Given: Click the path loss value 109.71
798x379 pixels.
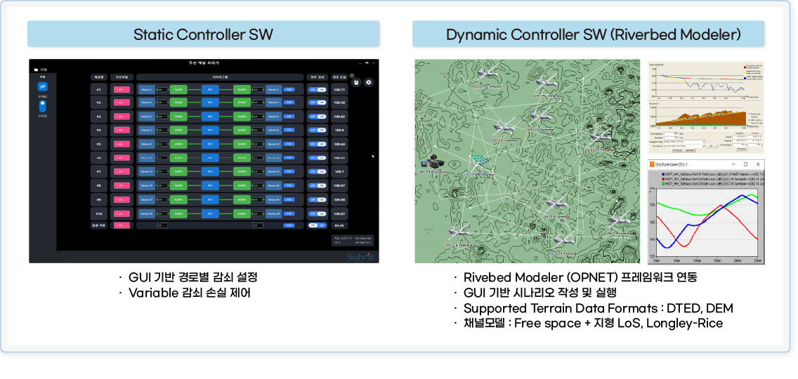Looking at the screenshot, I should click(x=339, y=90).
